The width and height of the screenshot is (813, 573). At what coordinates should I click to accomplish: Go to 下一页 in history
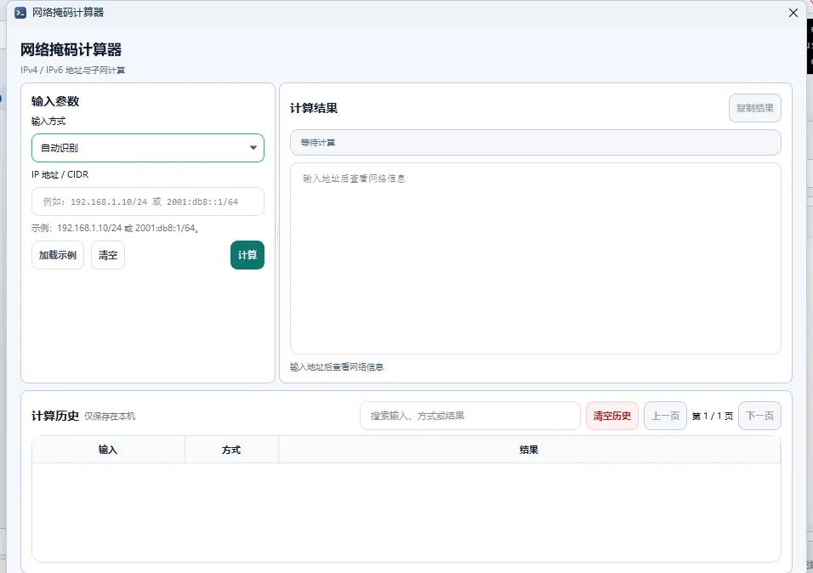(x=759, y=416)
